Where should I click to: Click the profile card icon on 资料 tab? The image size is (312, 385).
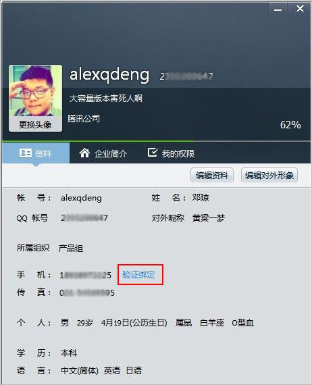click(25, 153)
